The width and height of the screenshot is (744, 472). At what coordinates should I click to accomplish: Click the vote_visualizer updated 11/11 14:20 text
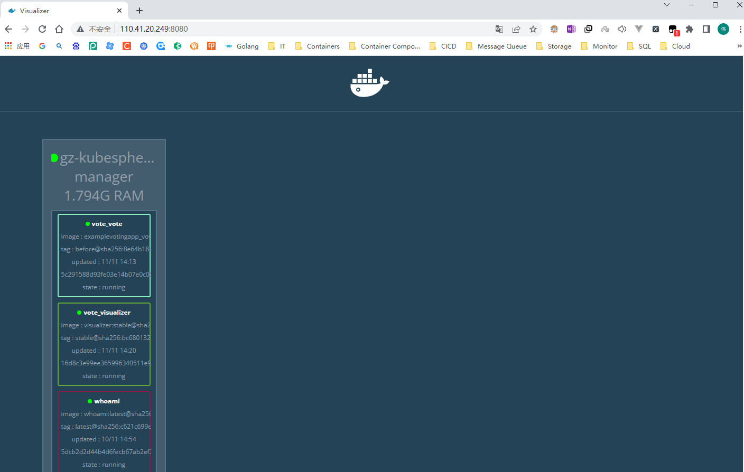[x=104, y=351]
